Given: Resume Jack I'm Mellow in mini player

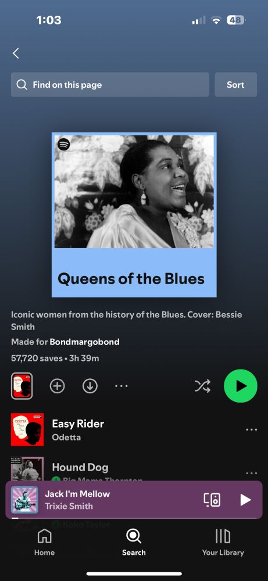Looking at the screenshot, I should click(x=245, y=500).
